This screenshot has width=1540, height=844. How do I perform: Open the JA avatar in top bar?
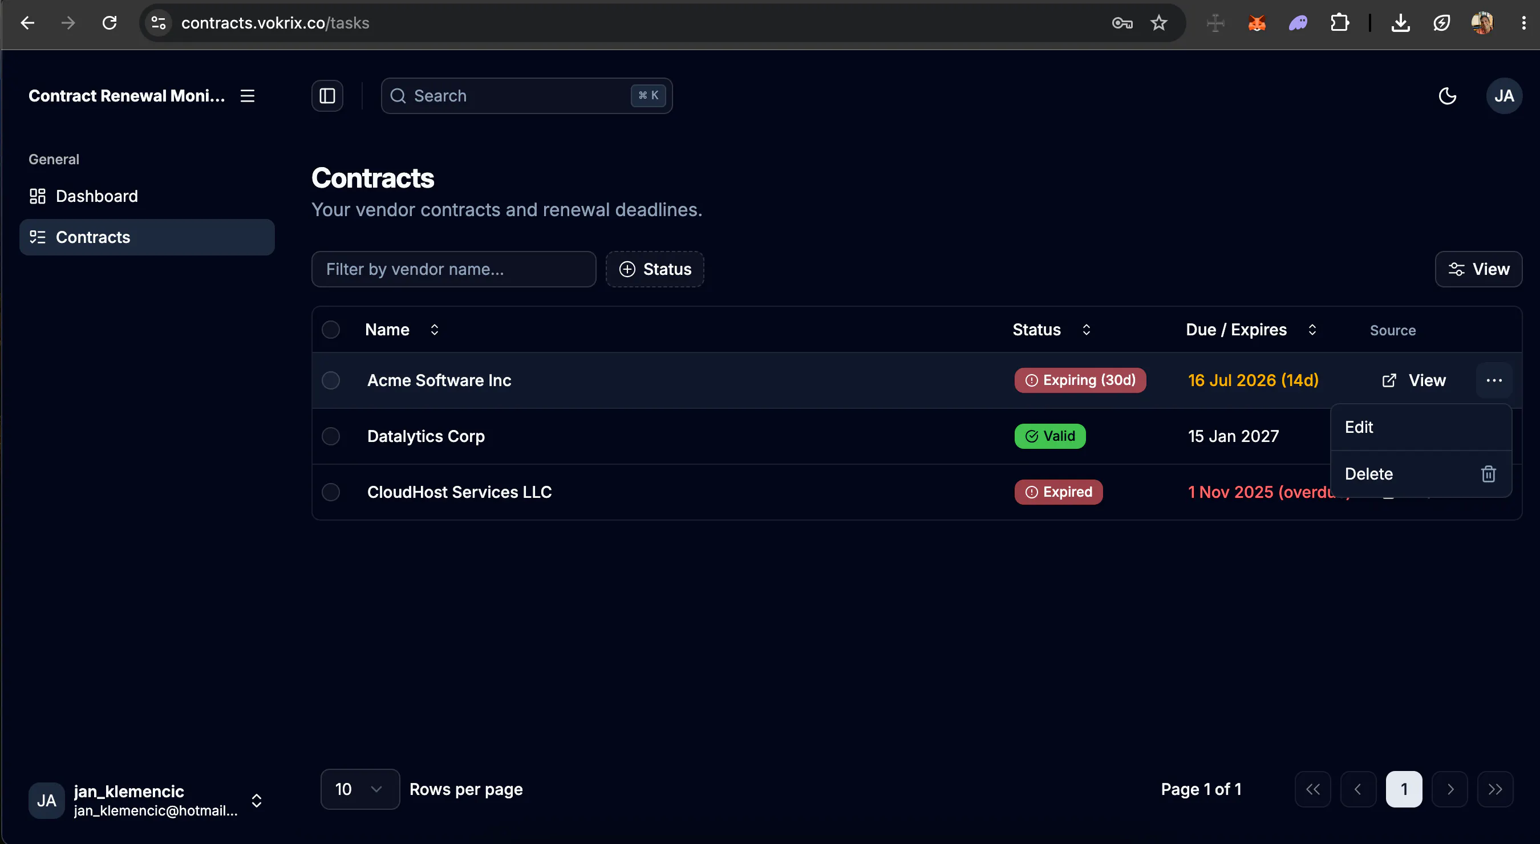pyautogui.click(x=1503, y=96)
